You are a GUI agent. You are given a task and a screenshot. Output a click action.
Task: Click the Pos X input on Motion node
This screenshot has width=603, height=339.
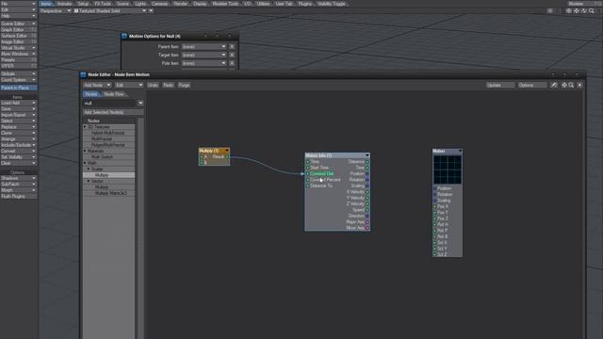click(x=435, y=206)
